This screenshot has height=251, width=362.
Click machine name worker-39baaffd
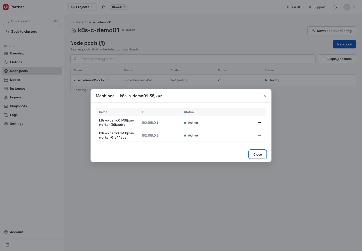point(117,122)
